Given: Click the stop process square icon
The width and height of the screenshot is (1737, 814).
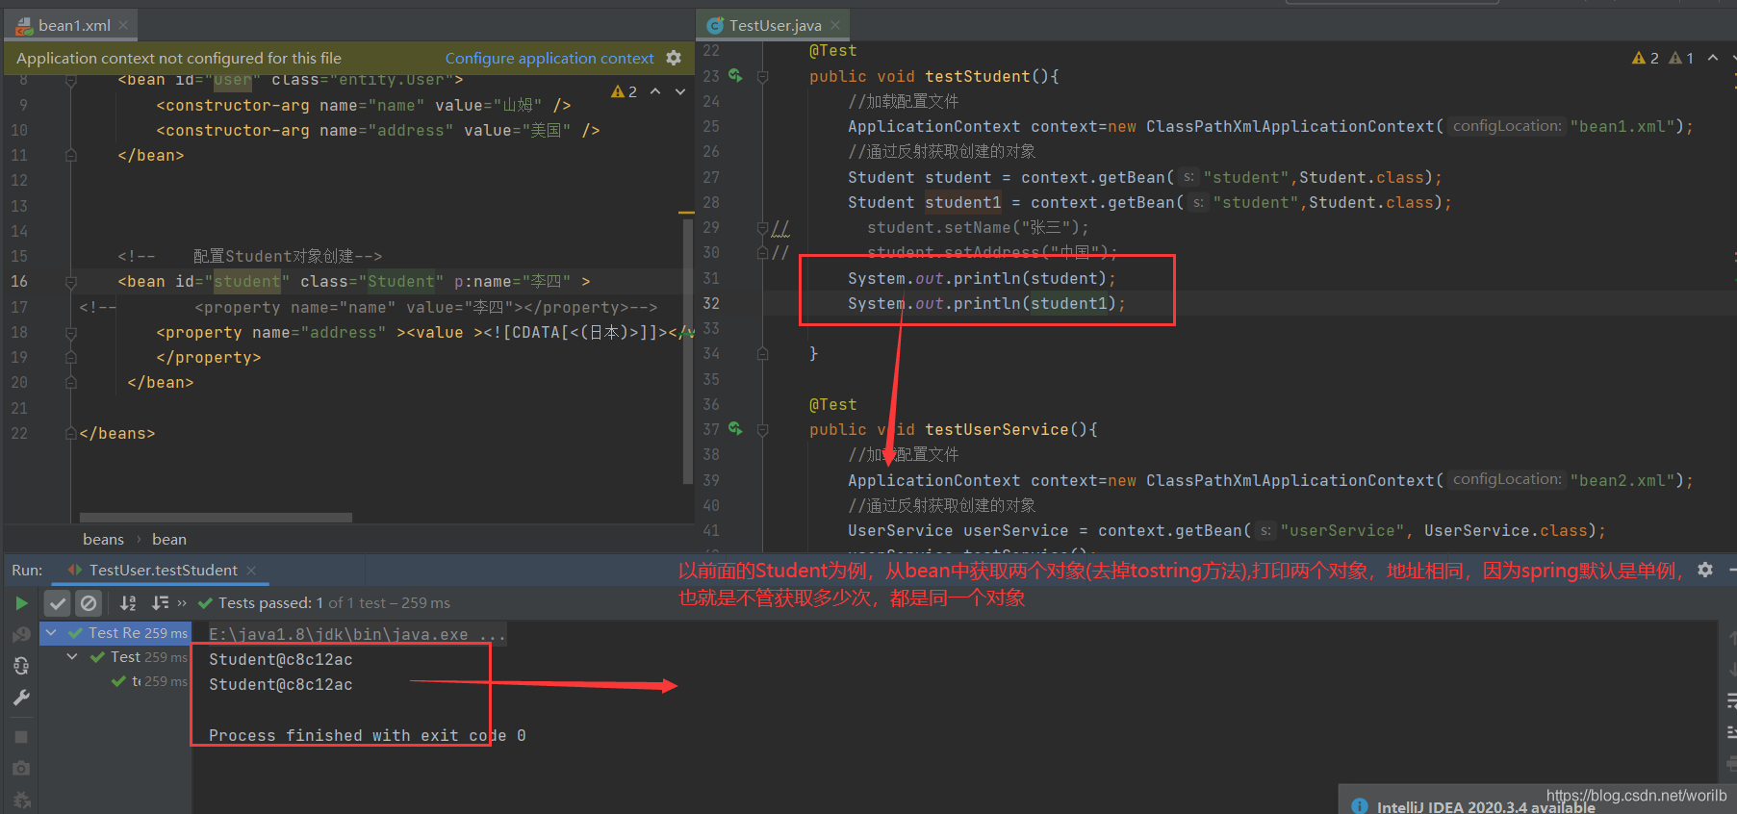Looking at the screenshot, I should pos(21,737).
